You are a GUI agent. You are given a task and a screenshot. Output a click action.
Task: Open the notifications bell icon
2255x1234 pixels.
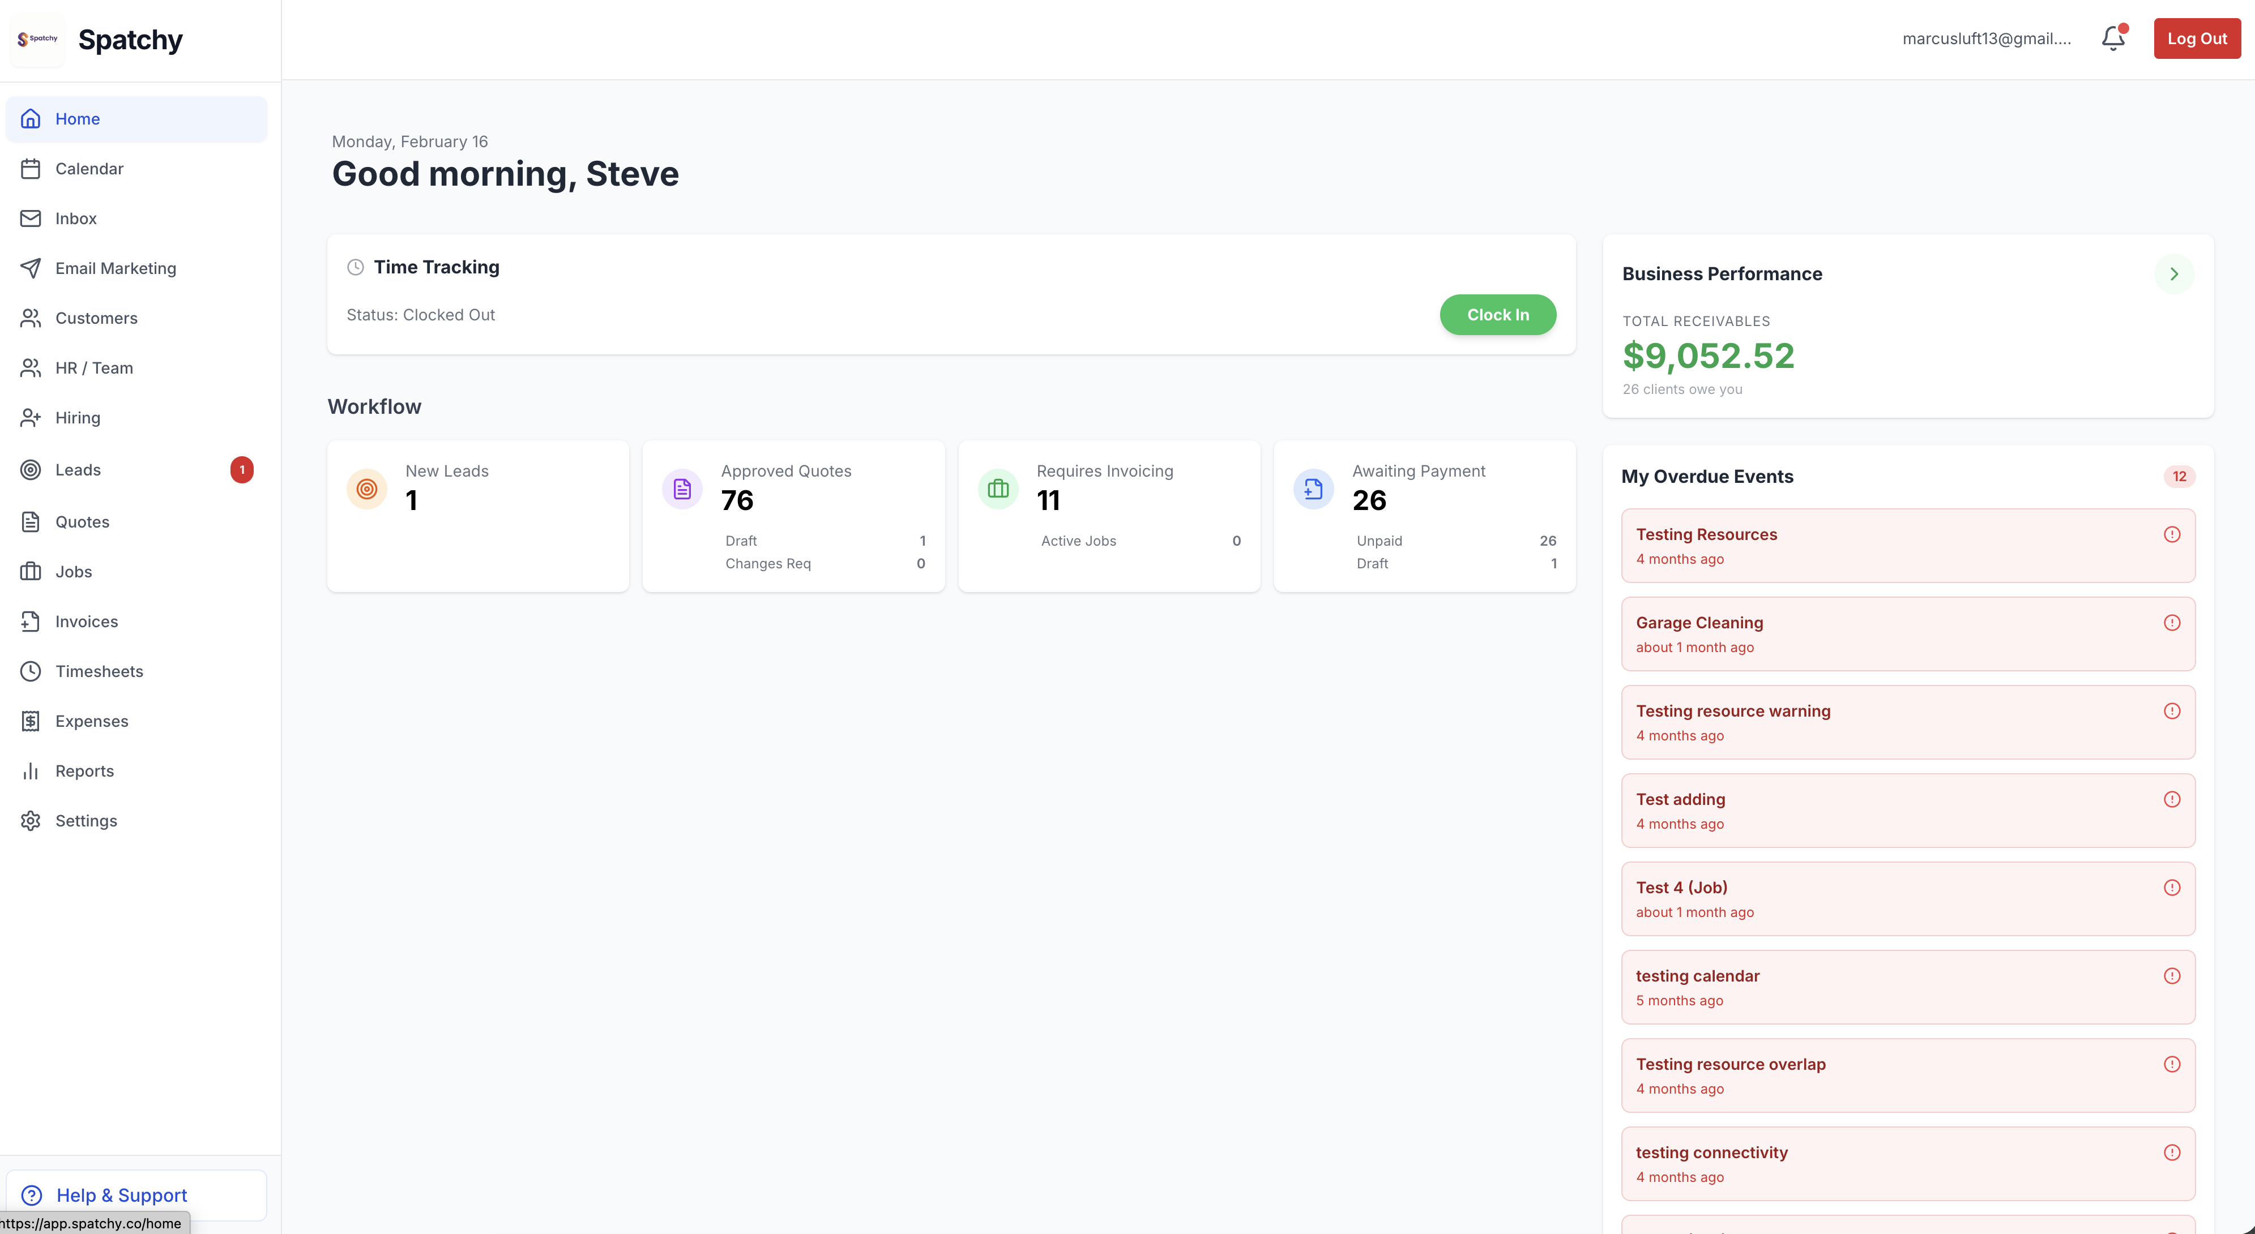coord(2113,37)
